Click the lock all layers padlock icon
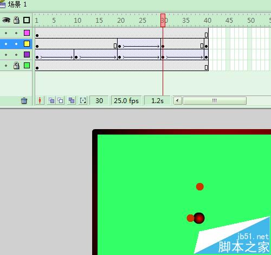The width and height of the screenshot is (271, 255). 16,20
